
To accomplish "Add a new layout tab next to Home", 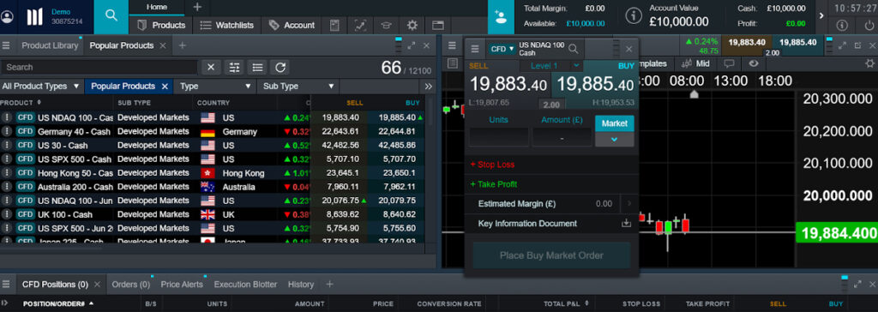I will (197, 7).
